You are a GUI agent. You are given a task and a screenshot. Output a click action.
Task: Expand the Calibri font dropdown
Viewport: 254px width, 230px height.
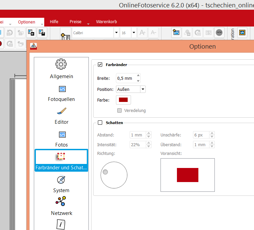(116, 33)
